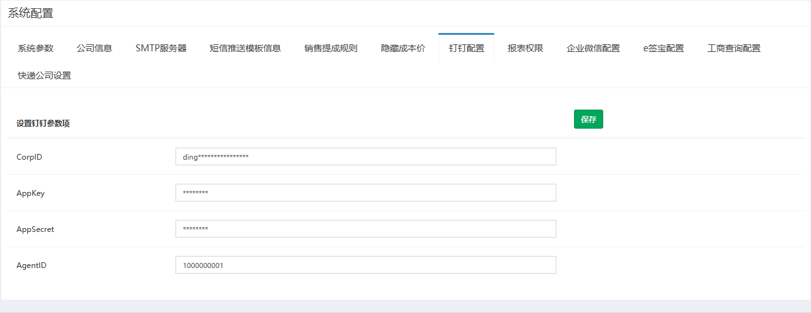Click the 设置钉钉参数项 heading text
The height and width of the screenshot is (313, 811).
pos(43,124)
